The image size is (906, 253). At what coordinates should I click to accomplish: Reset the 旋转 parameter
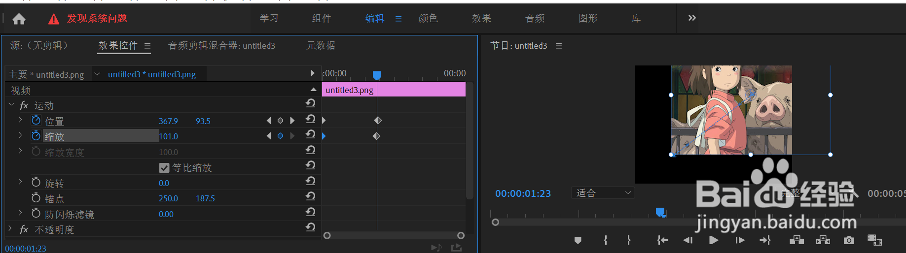(x=310, y=181)
